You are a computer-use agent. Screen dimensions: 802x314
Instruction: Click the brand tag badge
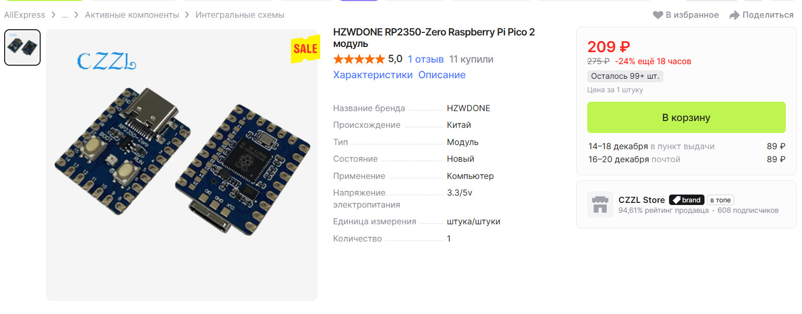pos(687,200)
